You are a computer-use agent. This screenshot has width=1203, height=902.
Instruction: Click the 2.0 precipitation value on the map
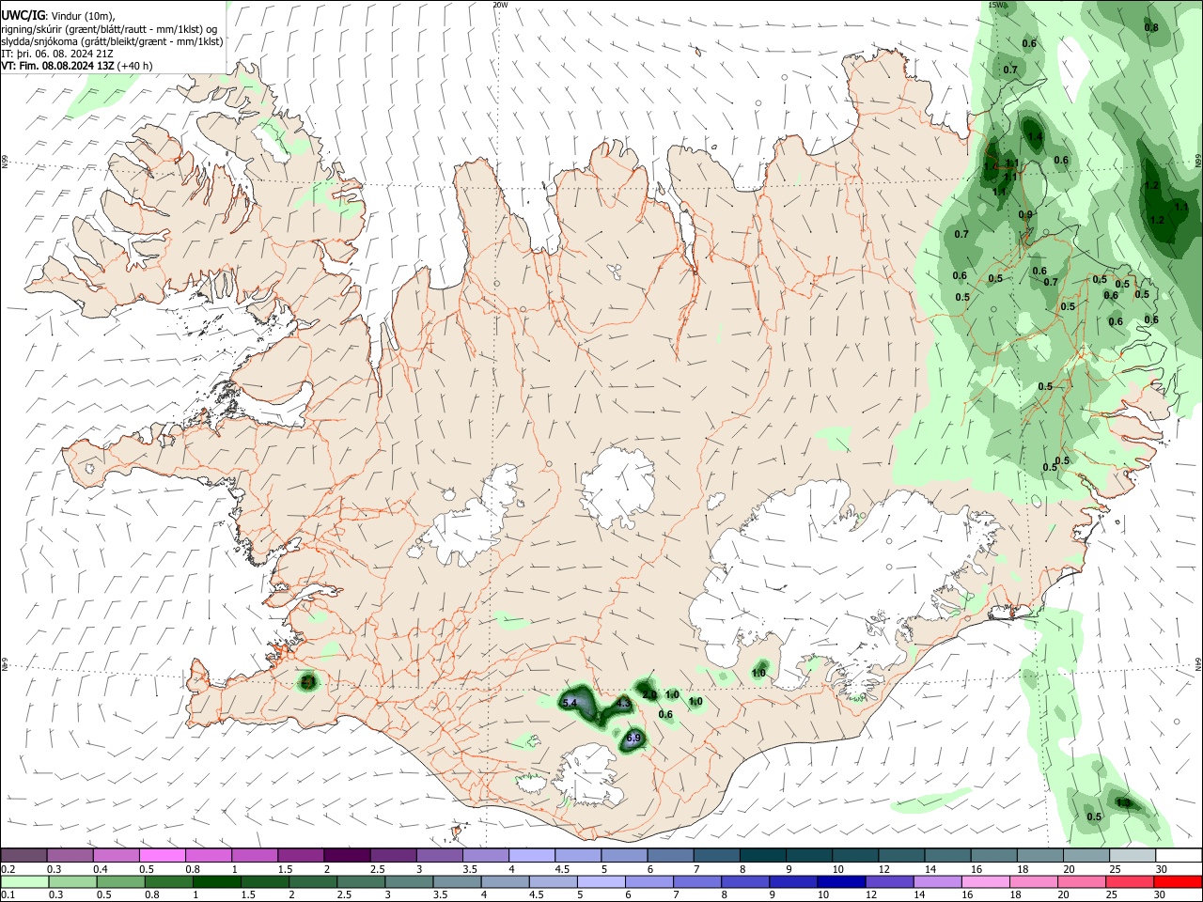649,694
